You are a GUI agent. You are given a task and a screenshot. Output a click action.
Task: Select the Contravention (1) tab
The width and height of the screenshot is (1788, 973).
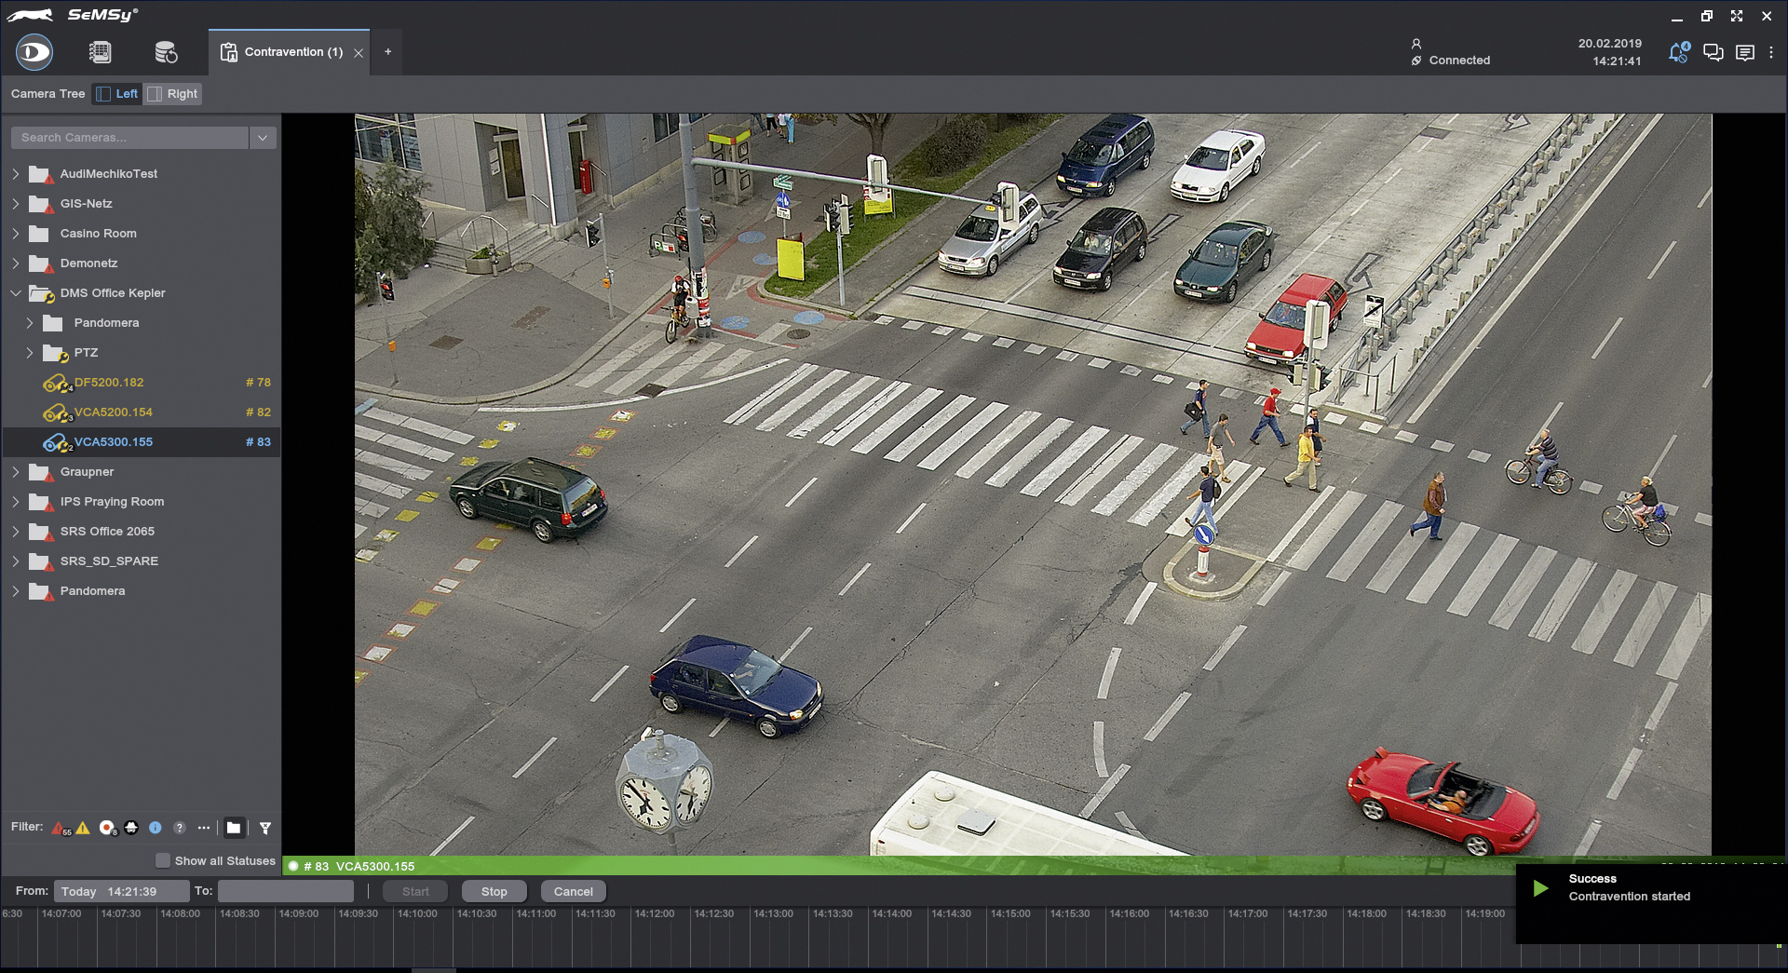(x=284, y=52)
